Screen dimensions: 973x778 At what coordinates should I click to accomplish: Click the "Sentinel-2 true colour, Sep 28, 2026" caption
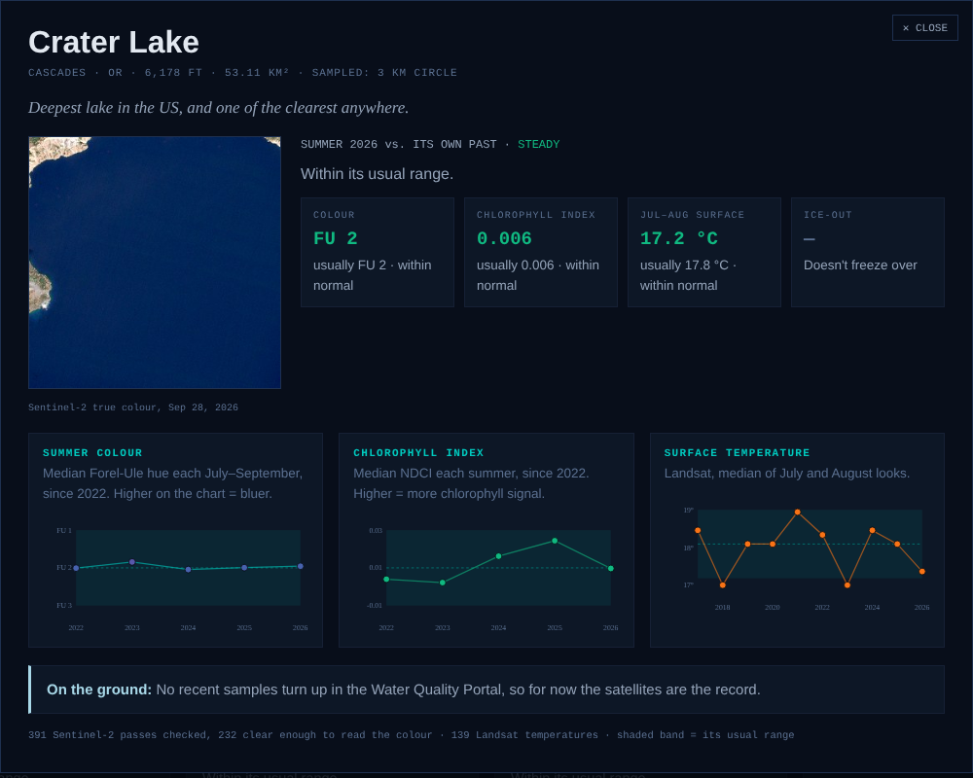click(x=133, y=407)
